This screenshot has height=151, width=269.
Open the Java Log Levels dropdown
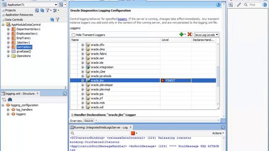tap(206, 35)
